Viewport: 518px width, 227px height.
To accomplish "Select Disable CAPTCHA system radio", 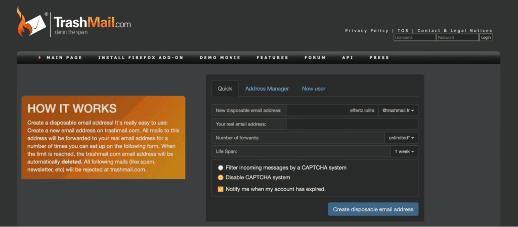I will [x=221, y=178].
